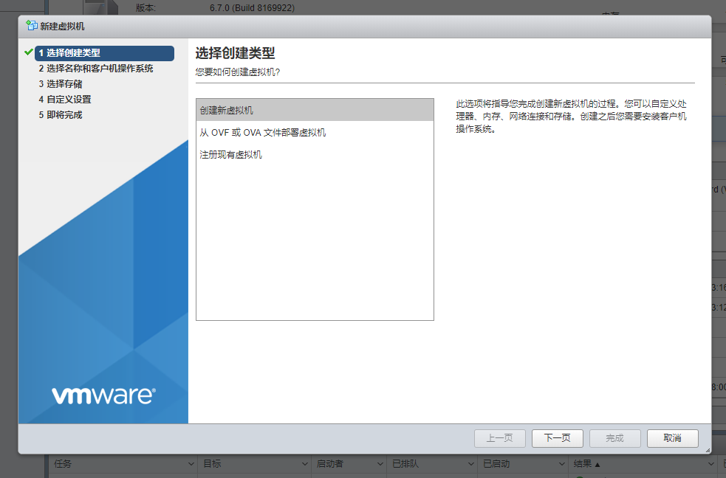Select step 5 即将完成
The width and height of the screenshot is (726, 478).
coord(61,115)
